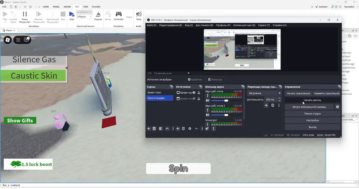359x189 pixels.
Task: Open OBS Профиль menu
Action: coord(223,25)
